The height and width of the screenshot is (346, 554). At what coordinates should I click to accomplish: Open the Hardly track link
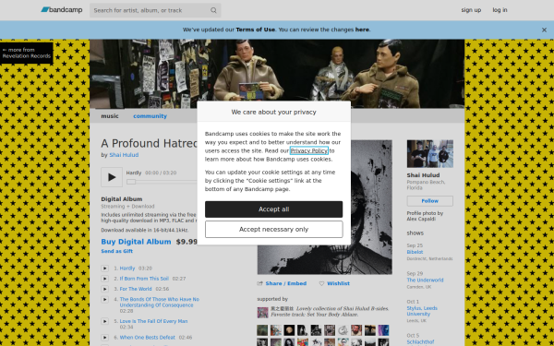pos(127,268)
